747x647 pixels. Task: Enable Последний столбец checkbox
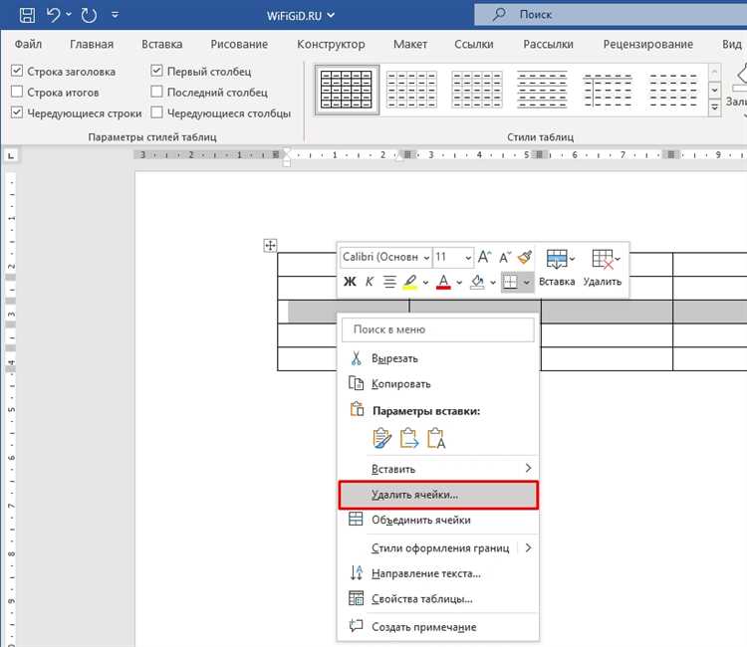click(x=156, y=92)
